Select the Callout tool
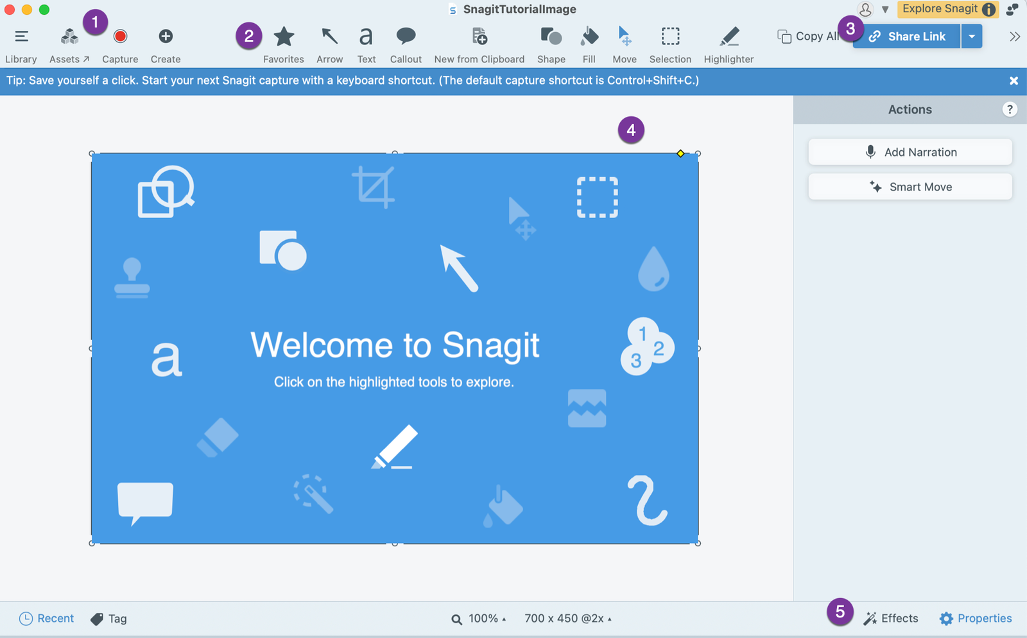 [406, 46]
